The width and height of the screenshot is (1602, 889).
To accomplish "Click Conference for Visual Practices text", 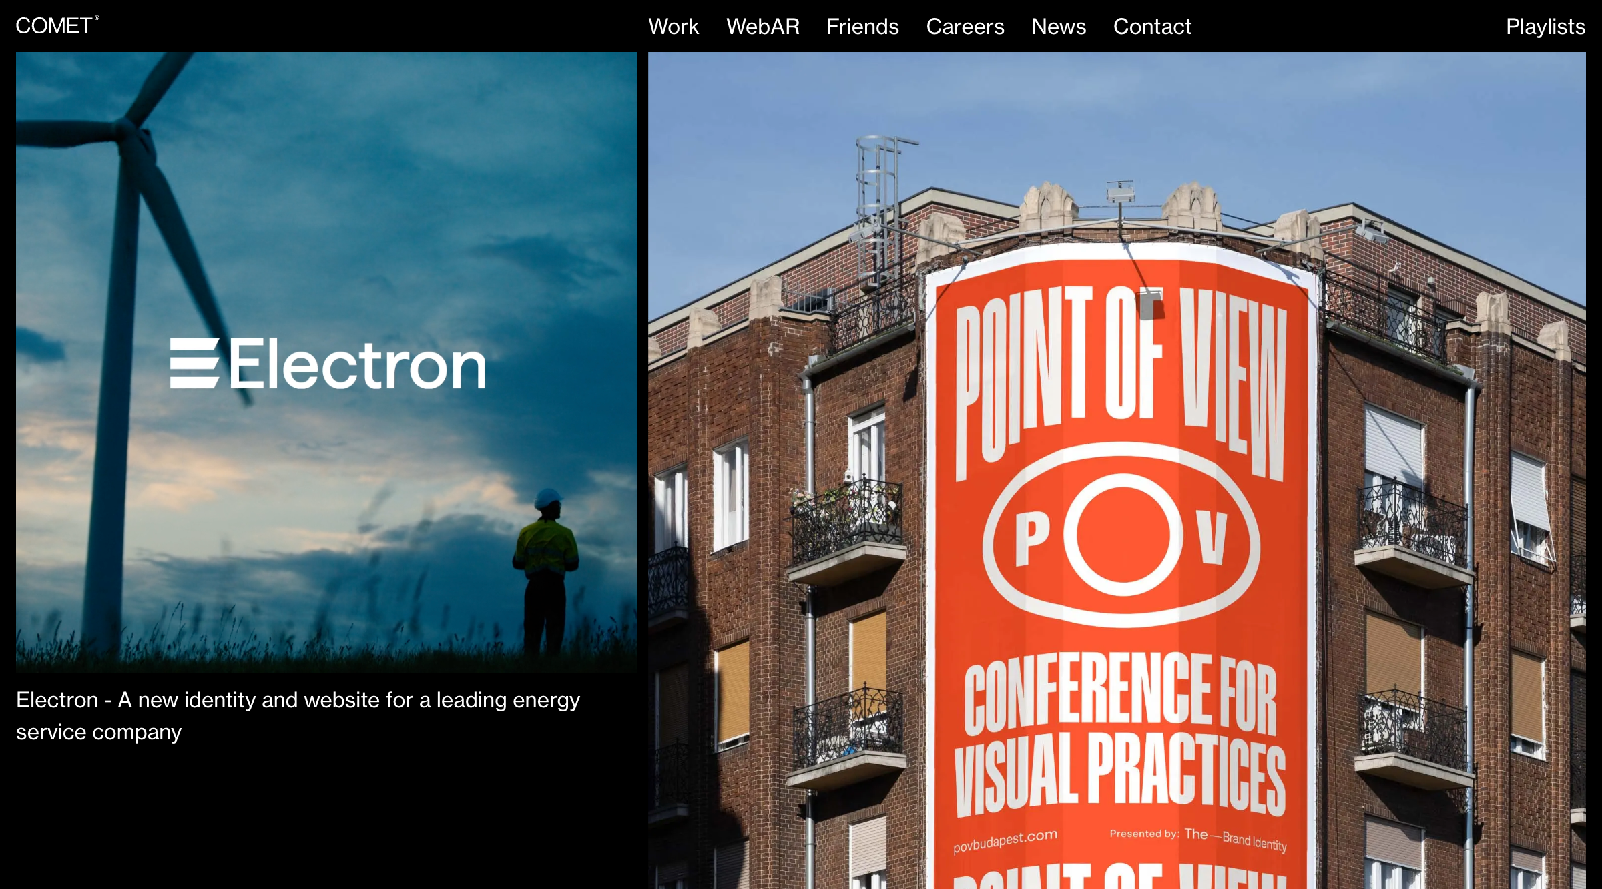I will (x=1120, y=734).
